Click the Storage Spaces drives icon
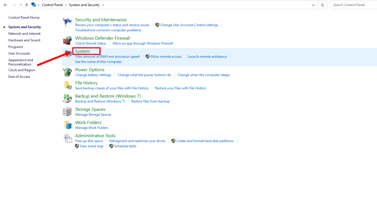 click(68, 112)
